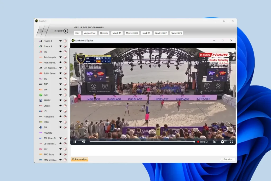Screen dimensions: 271x181
Task: Click the Faire un don button
Action: [x=79, y=159]
